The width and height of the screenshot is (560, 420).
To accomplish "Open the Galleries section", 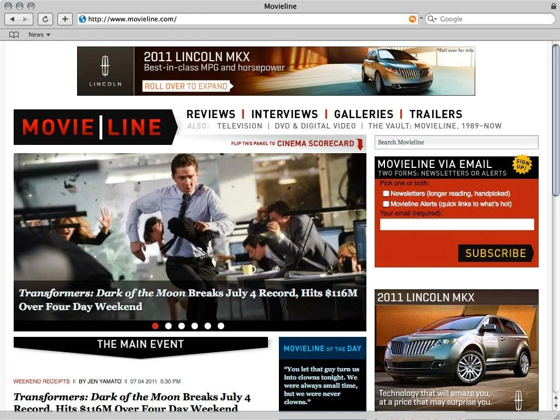I will coord(364,114).
